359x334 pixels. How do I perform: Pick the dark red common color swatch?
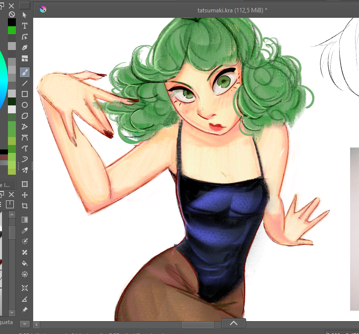click(x=4, y=157)
